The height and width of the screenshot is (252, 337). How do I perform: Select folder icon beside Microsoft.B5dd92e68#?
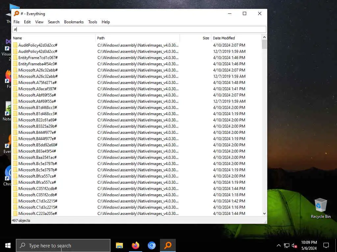[x=15, y=145]
